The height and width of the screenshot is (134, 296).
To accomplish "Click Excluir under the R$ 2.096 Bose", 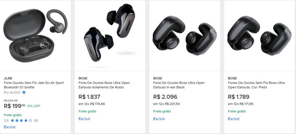I will 159,119.
